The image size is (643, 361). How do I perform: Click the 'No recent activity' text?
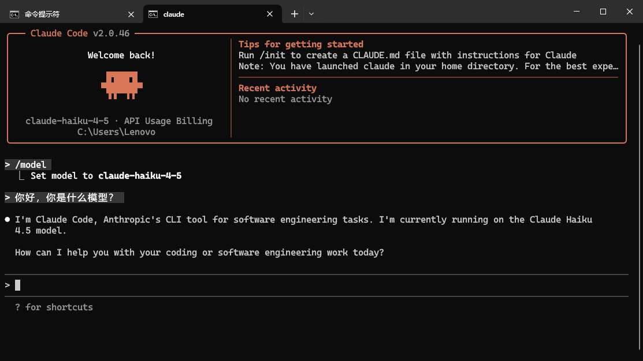click(x=285, y=99)
